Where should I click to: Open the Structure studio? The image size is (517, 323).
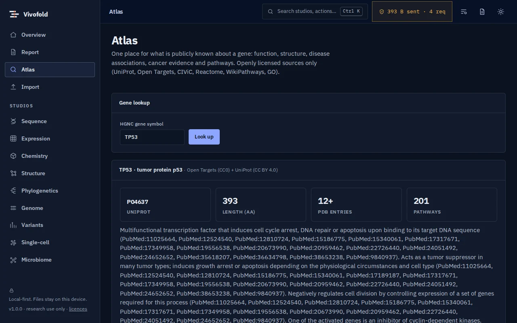point(50,173)
